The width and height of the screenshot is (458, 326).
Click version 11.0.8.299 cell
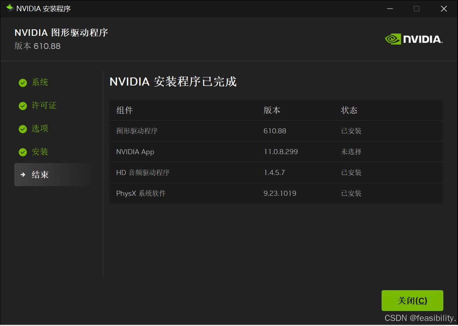point(281,152)
